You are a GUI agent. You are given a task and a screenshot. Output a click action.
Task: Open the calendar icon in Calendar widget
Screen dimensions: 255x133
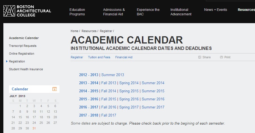click(x=54, y=89)
